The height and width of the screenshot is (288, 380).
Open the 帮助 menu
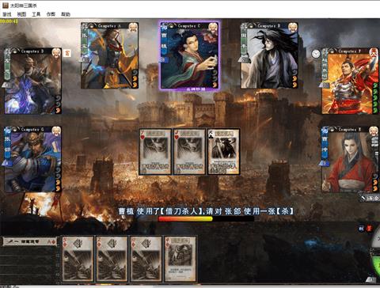(x=66, y=14)
